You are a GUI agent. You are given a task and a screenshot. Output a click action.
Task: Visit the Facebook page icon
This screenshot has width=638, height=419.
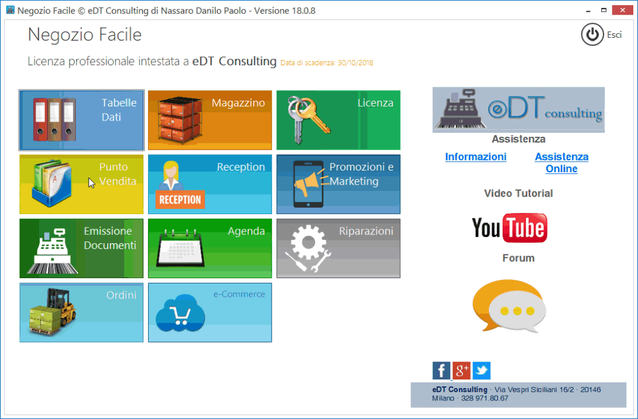click(x=441, y=371)
